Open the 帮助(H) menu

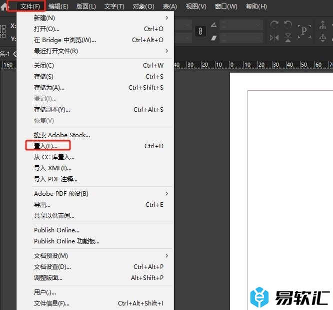[256, 7]
